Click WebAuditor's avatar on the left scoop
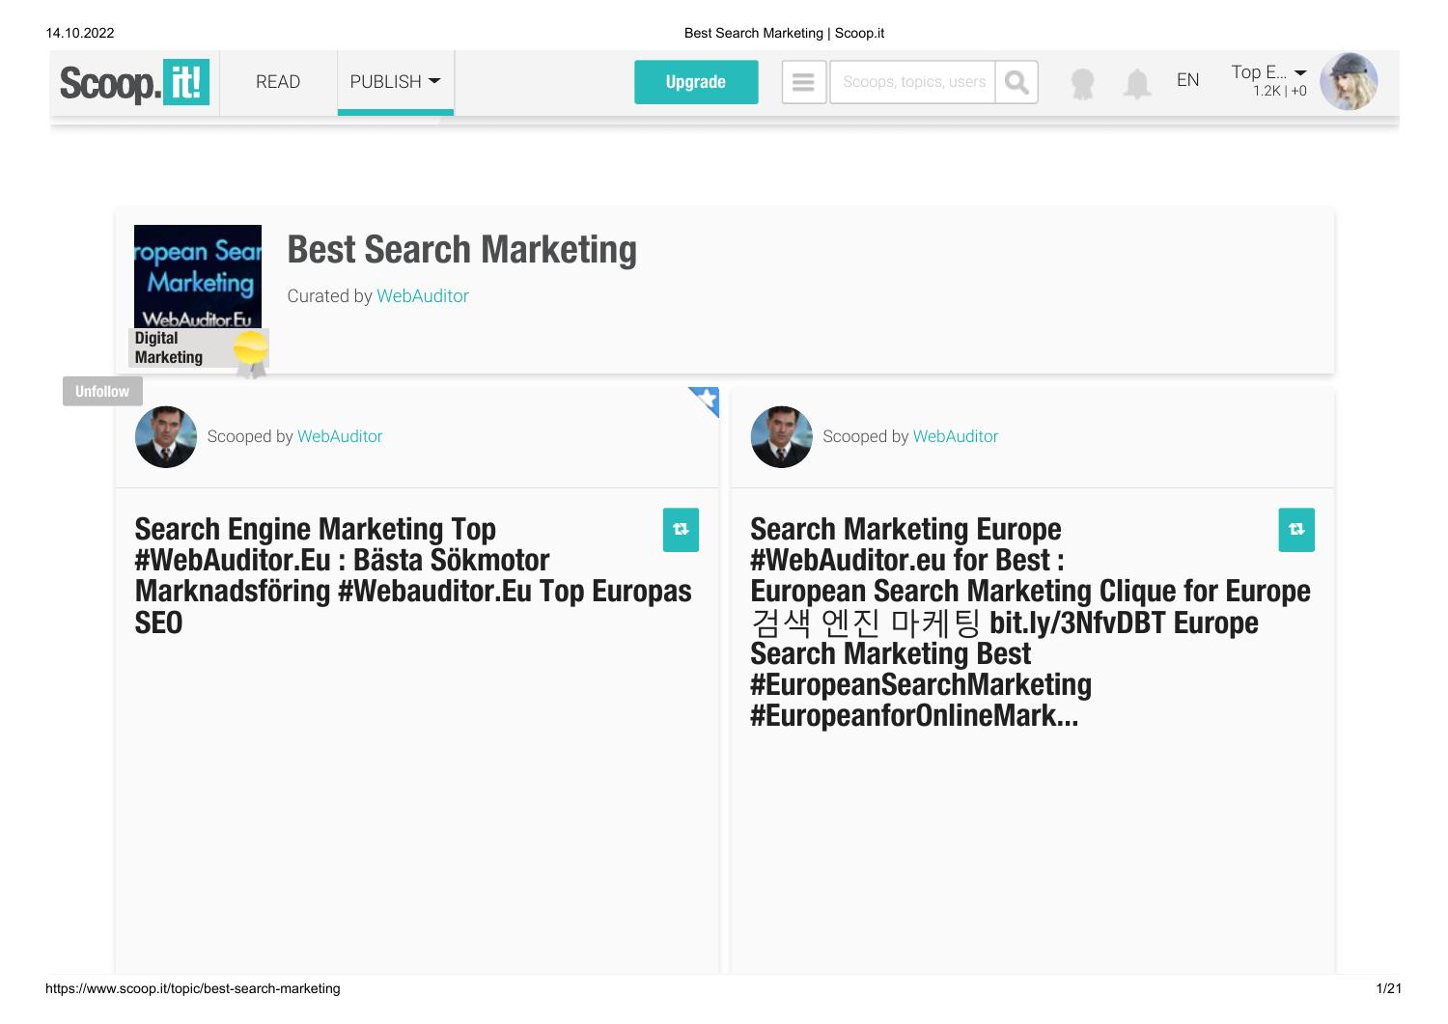Screen dimensions: 1448x1024 point(165,437)
